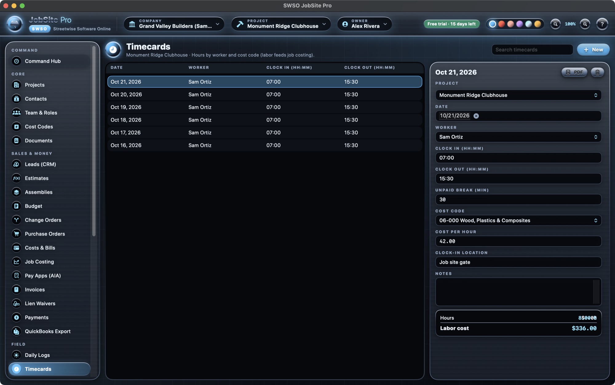Open the Project dropdown in detail panel

518,95
